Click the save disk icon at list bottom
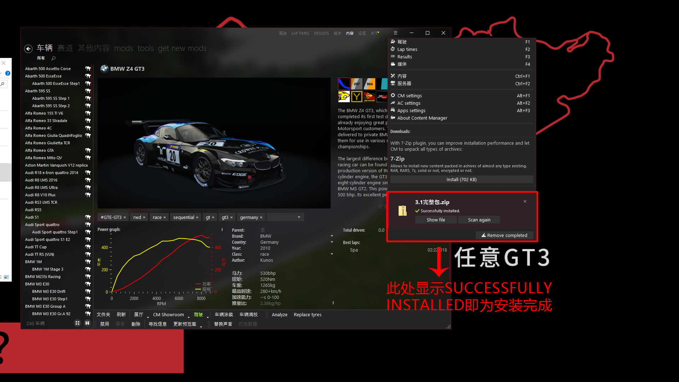 point(87,323)
